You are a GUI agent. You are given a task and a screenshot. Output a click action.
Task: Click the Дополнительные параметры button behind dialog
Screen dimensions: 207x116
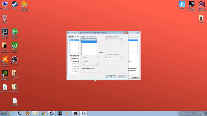tap(74, 55)
